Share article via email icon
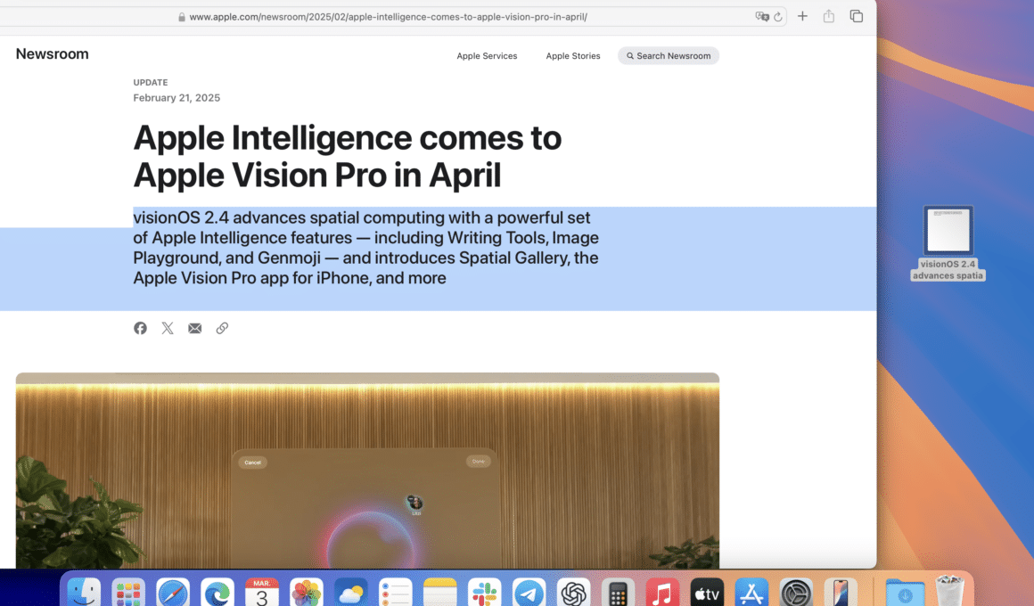This screenshot has width=1034, height=606. tap(194, 328)
